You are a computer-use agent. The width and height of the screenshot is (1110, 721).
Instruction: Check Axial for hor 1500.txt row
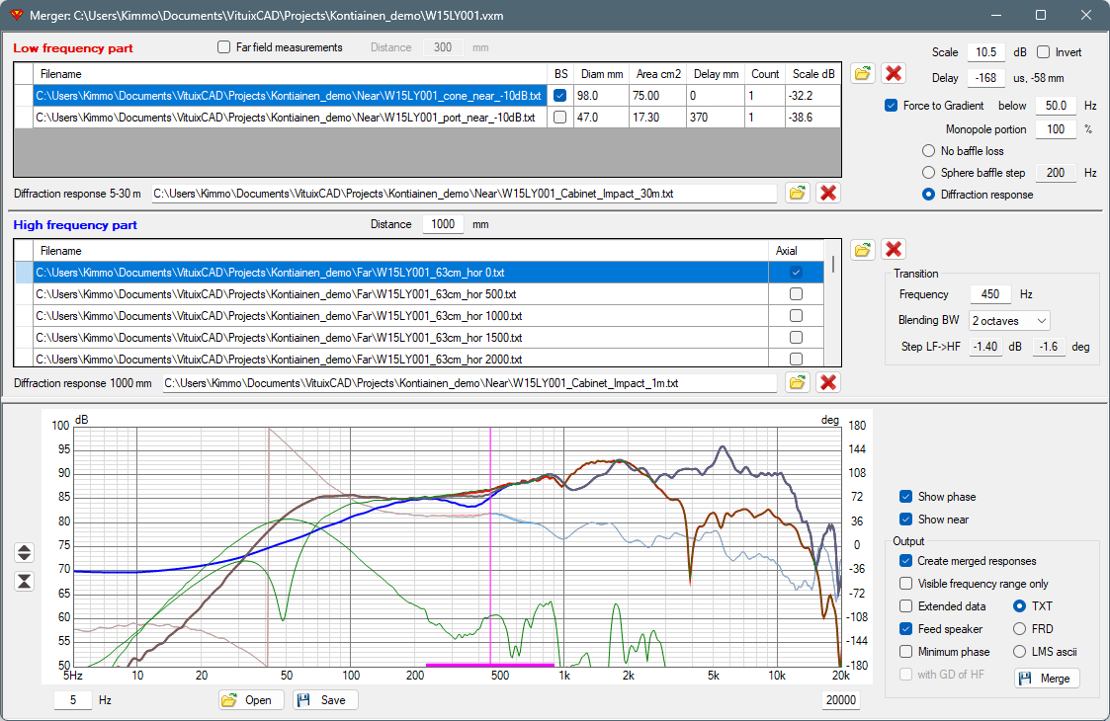pos(797,338)
